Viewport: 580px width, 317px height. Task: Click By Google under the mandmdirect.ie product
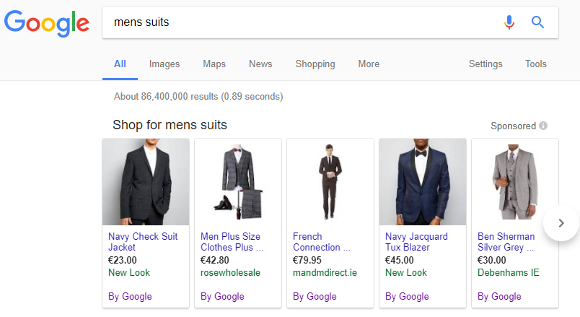tap(315, 297)
